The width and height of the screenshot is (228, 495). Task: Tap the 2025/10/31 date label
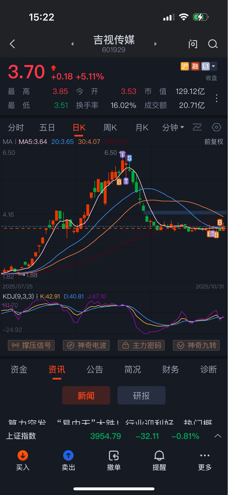210,287
